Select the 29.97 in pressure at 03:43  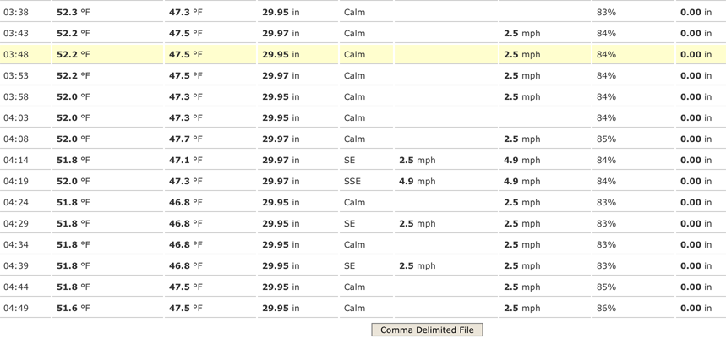(281, 34)
